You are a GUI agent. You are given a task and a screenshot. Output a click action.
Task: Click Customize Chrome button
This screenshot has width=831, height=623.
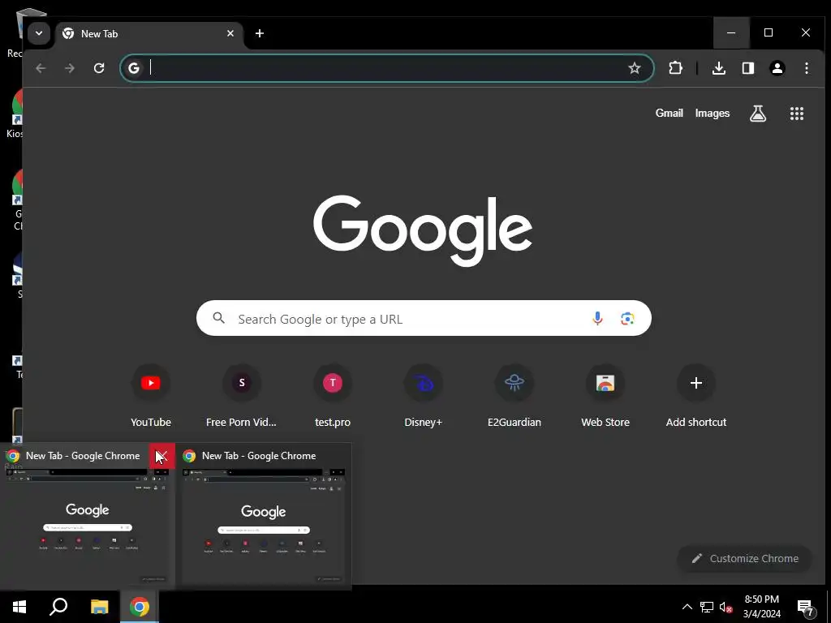coord(745,558)
